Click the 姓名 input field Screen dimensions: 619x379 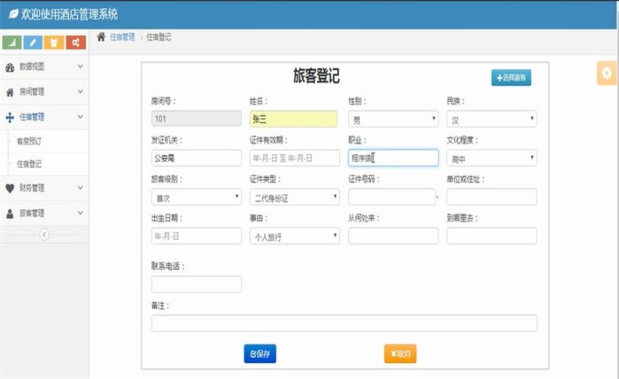click(x=294, y=119)
